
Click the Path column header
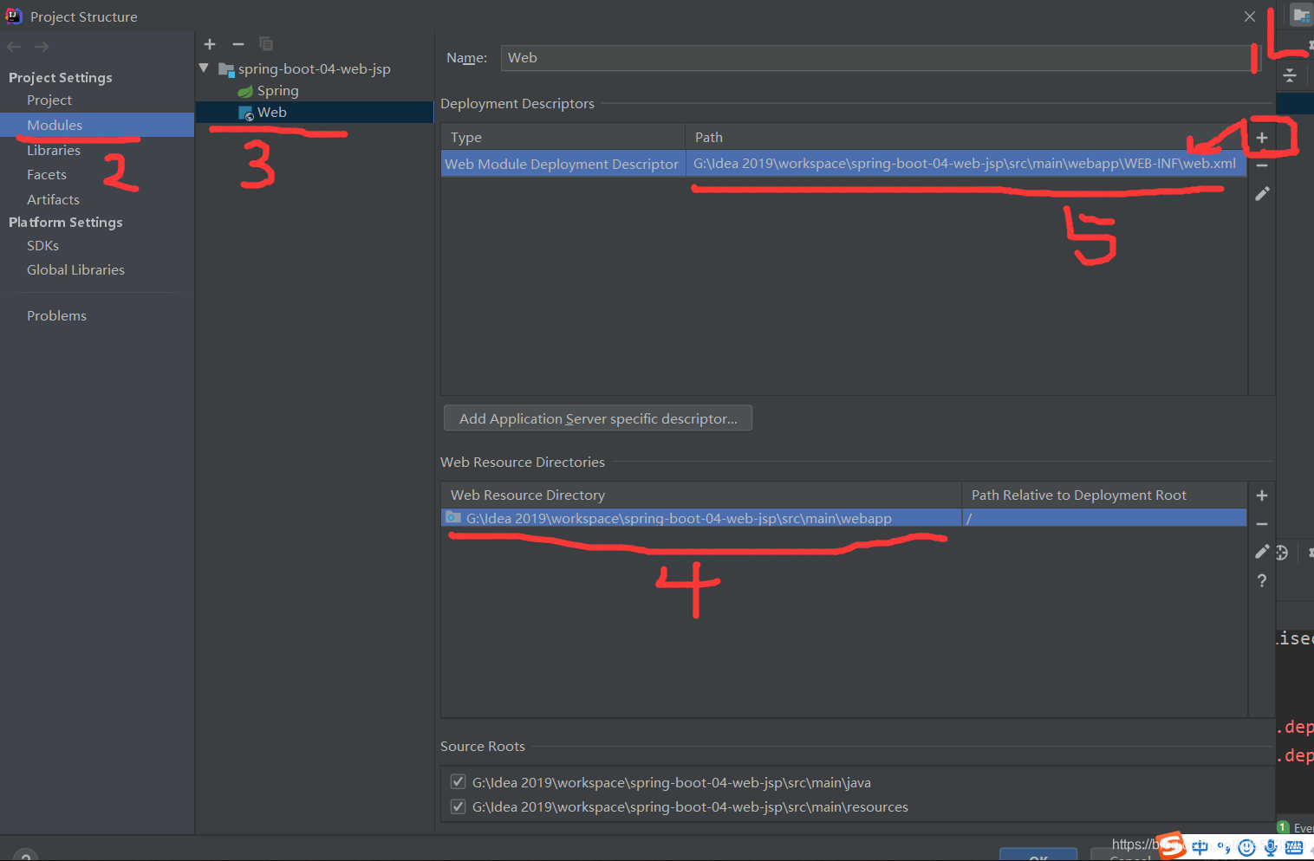(x=966, y=138)
